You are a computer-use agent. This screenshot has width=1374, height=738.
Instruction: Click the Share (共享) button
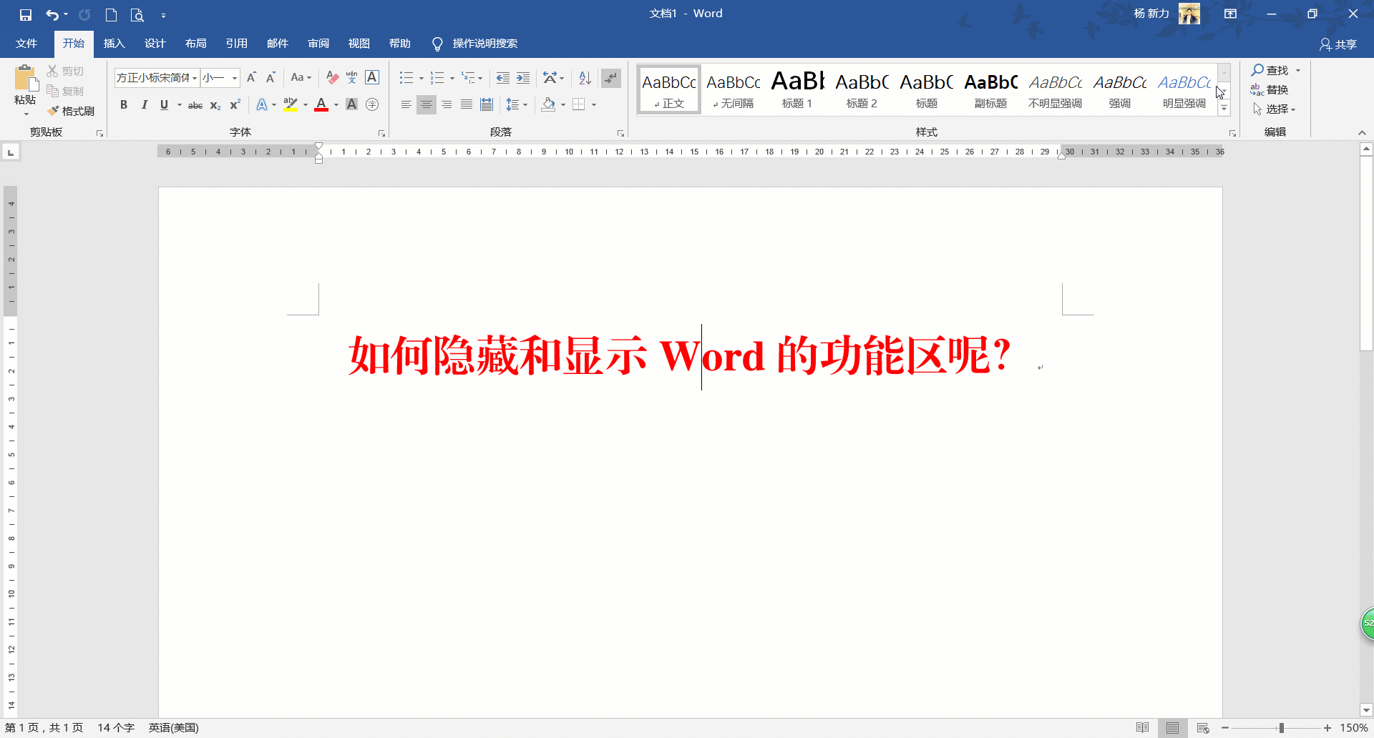pos(1338,44)
